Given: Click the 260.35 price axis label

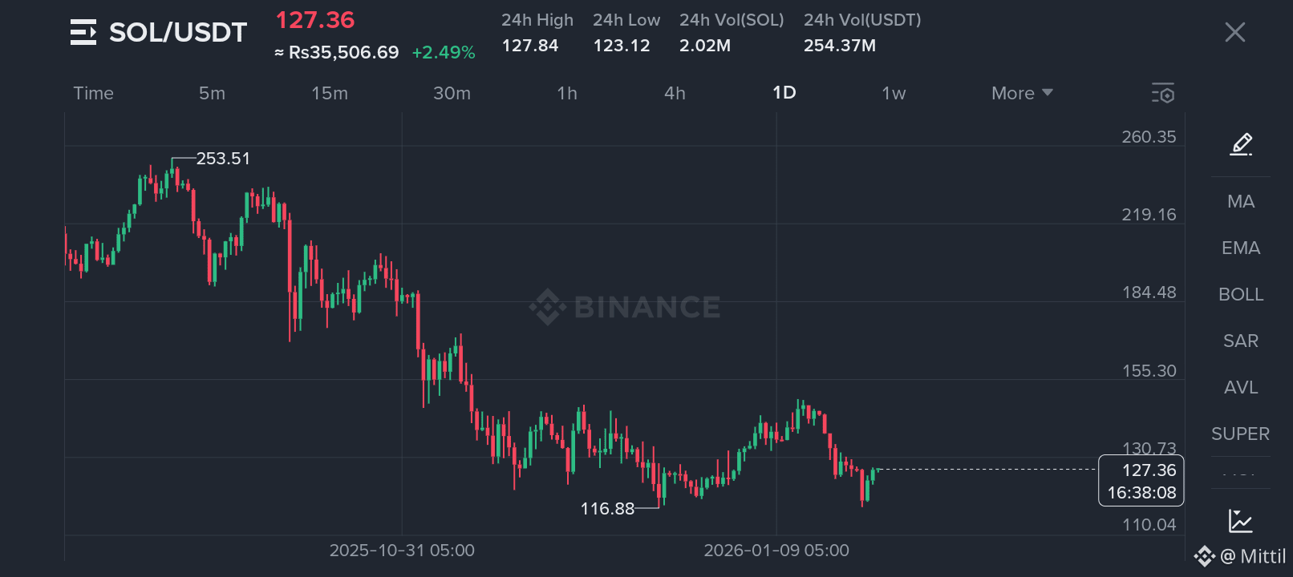Looking at the screenshot, I should point(1149,137).
